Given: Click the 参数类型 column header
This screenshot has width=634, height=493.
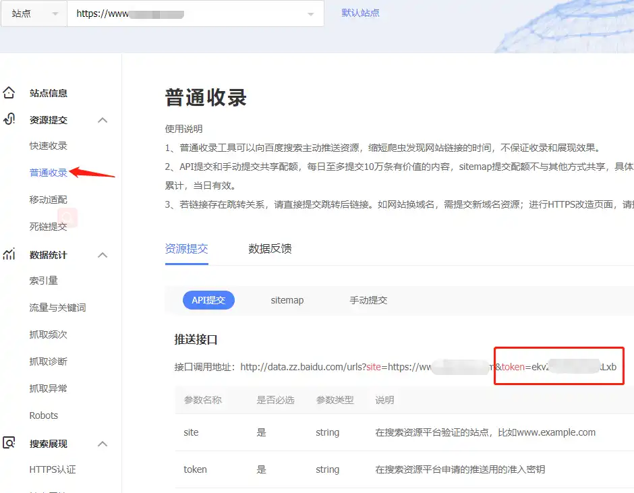Looking at the screenshot, I should tap(335, 400).
